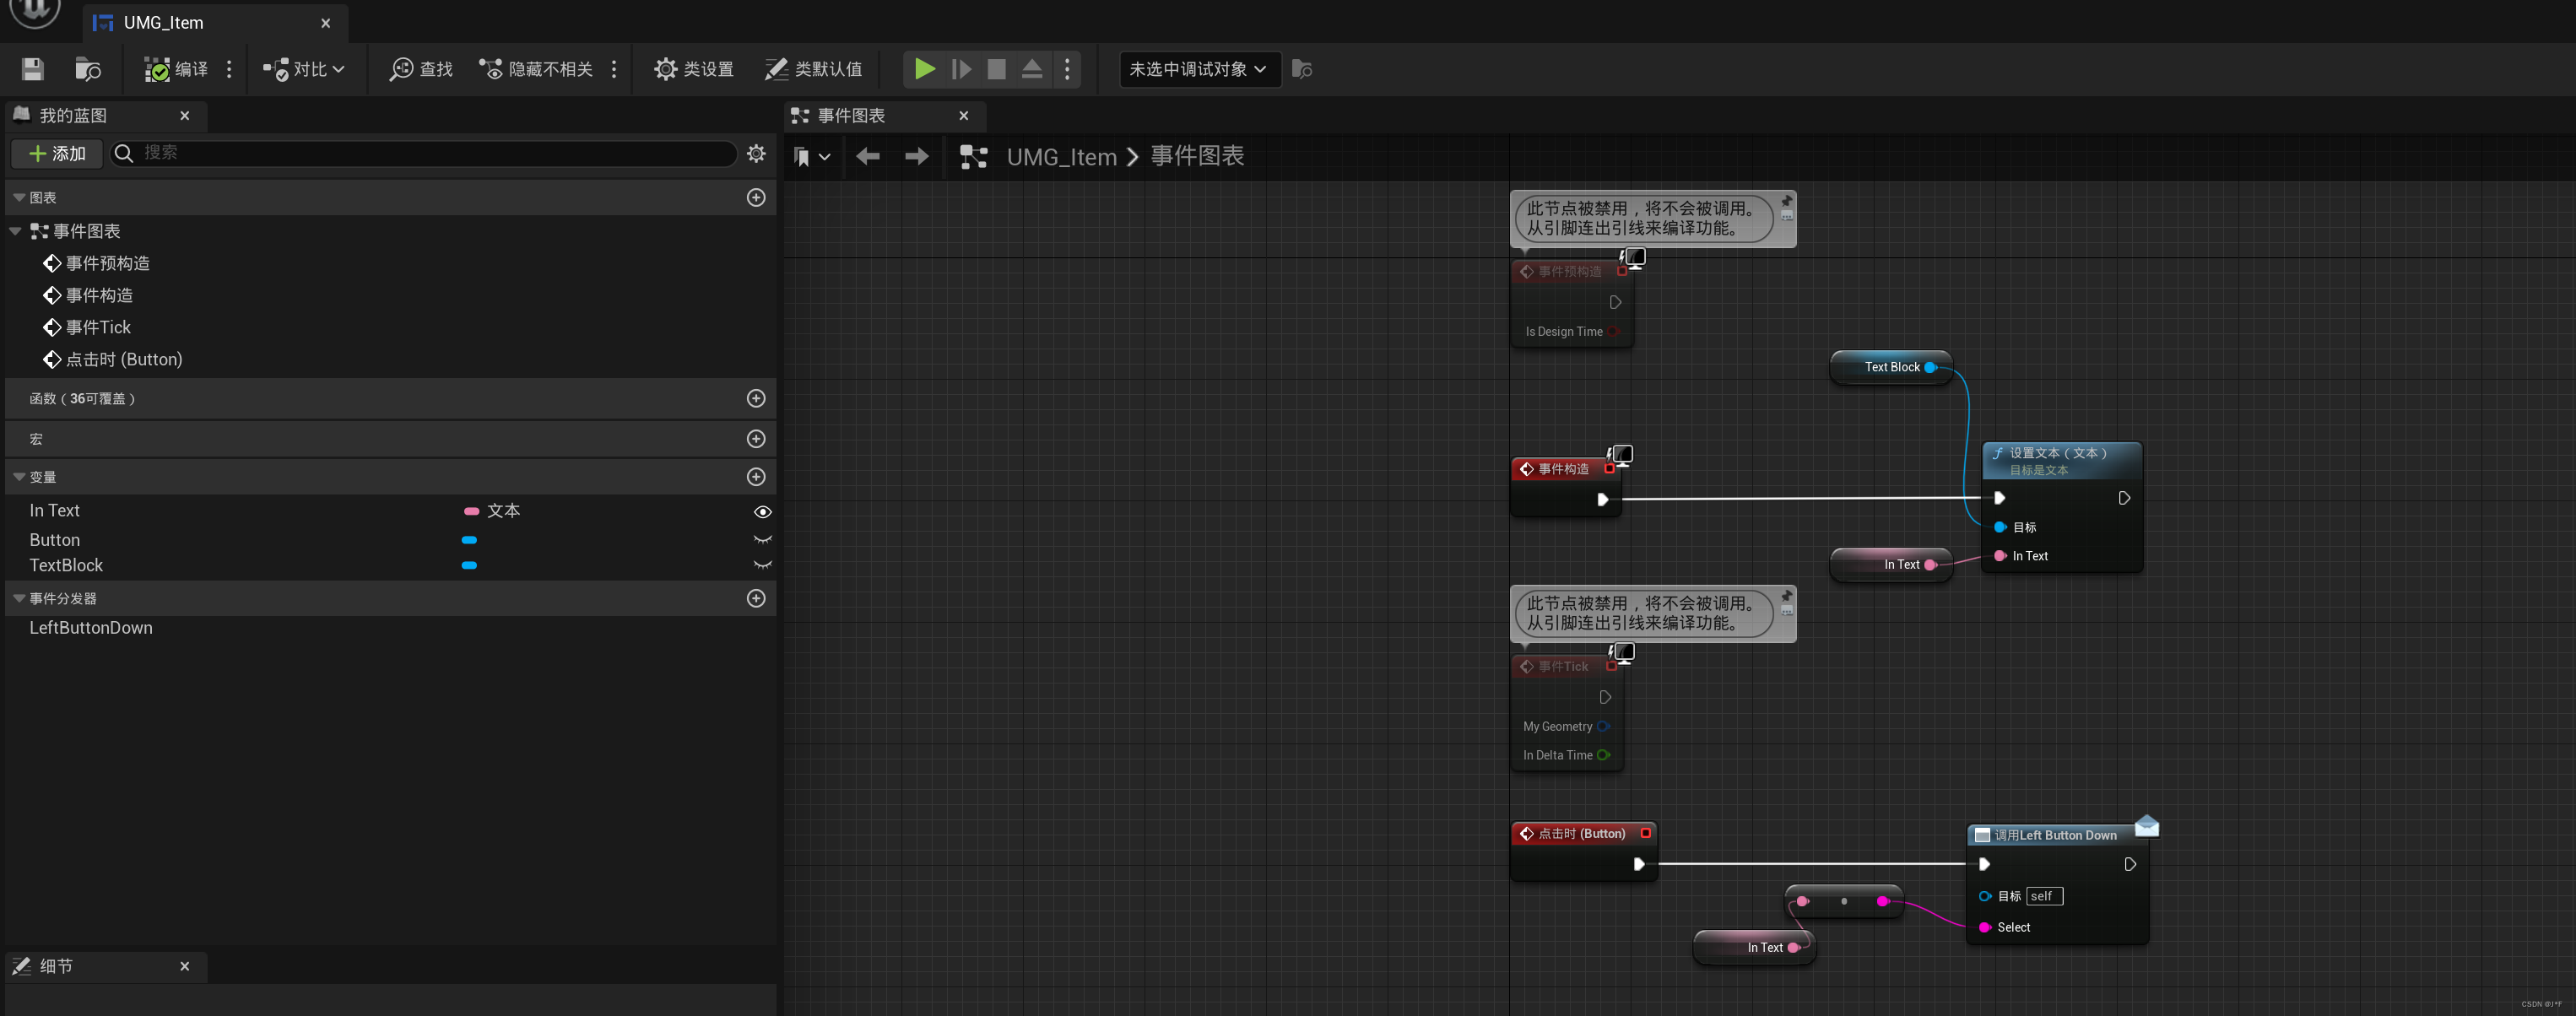Open 类默认值 class defaults
2576x1016 pixels.
pyautogui.click(x=813, y=69)
